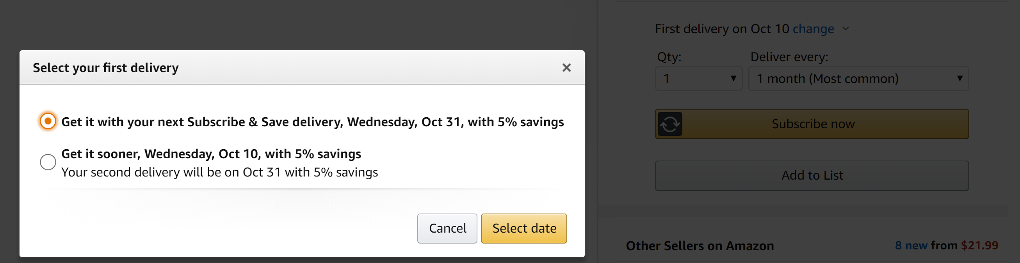Click 'Your second delivery will be on Oct 31' text
Image resolution: width=1020 pixels, height=263 pixels.
pos(219,173)
